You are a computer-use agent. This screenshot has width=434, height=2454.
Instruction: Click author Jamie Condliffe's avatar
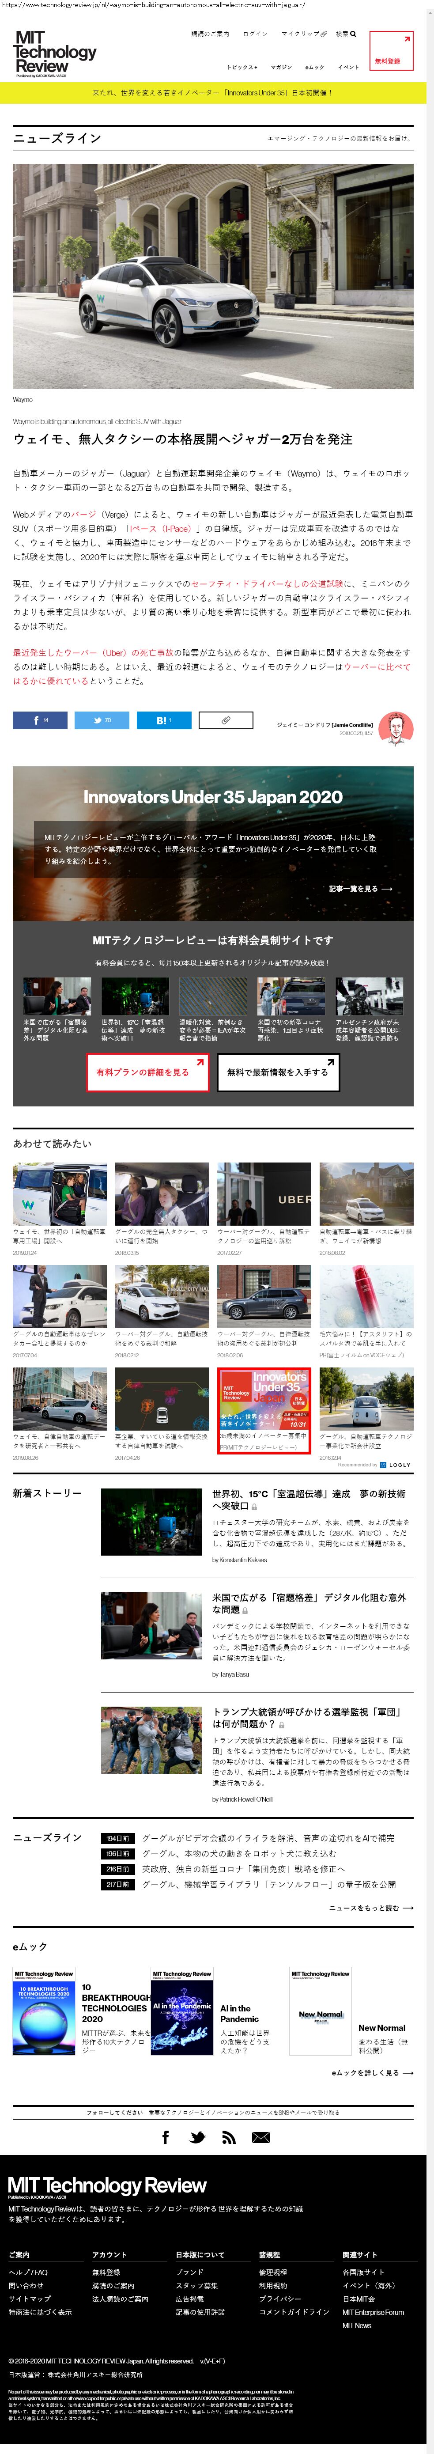pos(395,729)
